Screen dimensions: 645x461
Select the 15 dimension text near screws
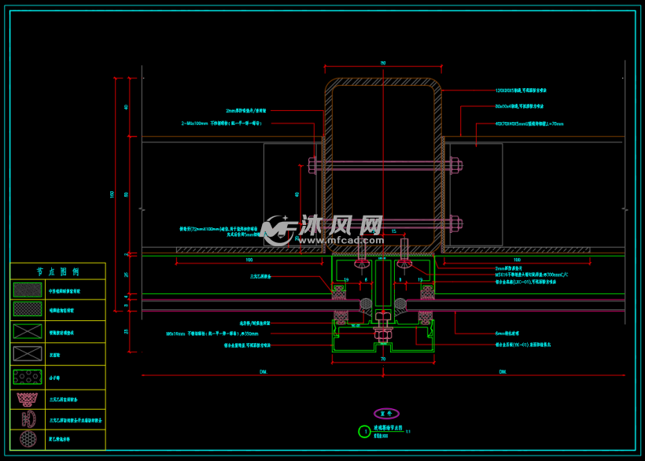point(393,231)
